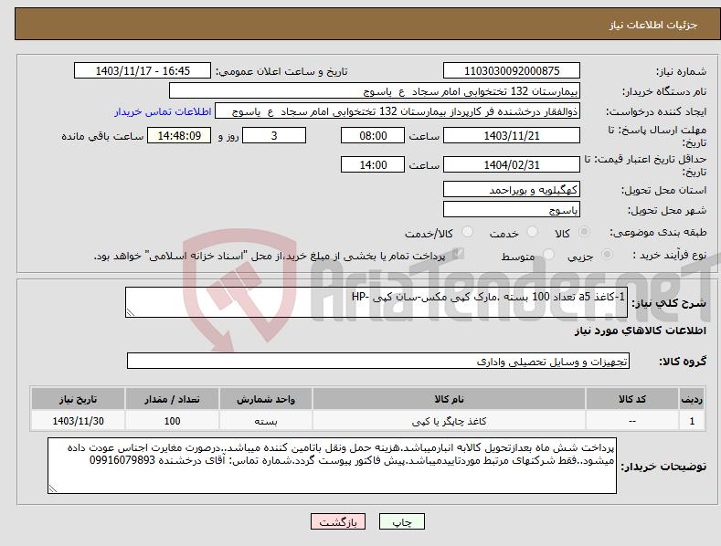Click the توضیحات خریدار label
This screenshot has width=721, height=546.
coord(663,467)
